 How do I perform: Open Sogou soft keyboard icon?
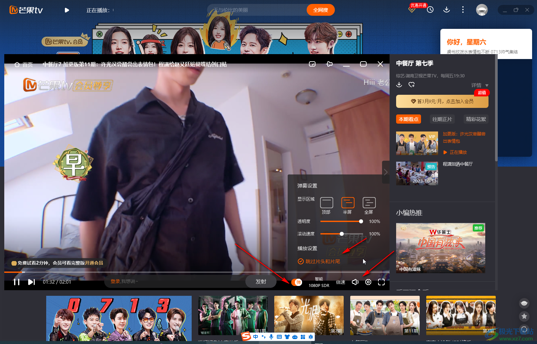point(279,337)
